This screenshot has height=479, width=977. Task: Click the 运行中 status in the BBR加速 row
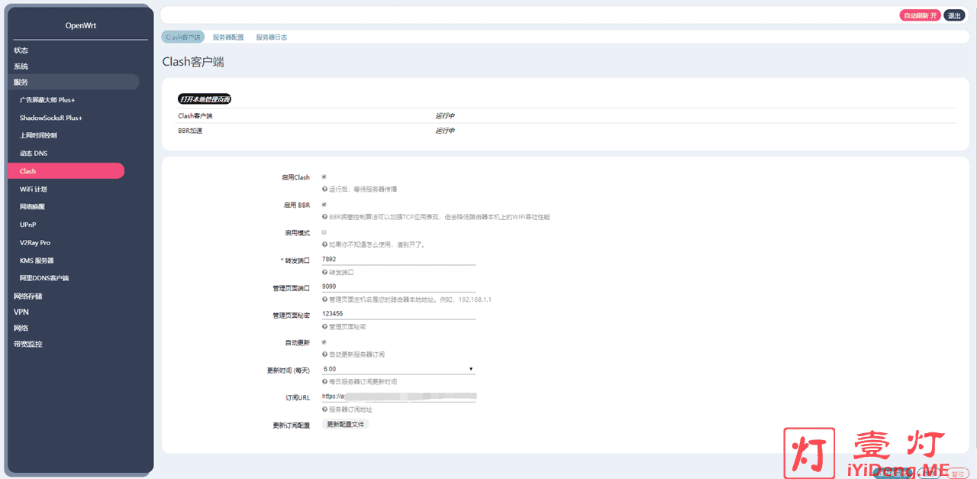coord(445,131)
